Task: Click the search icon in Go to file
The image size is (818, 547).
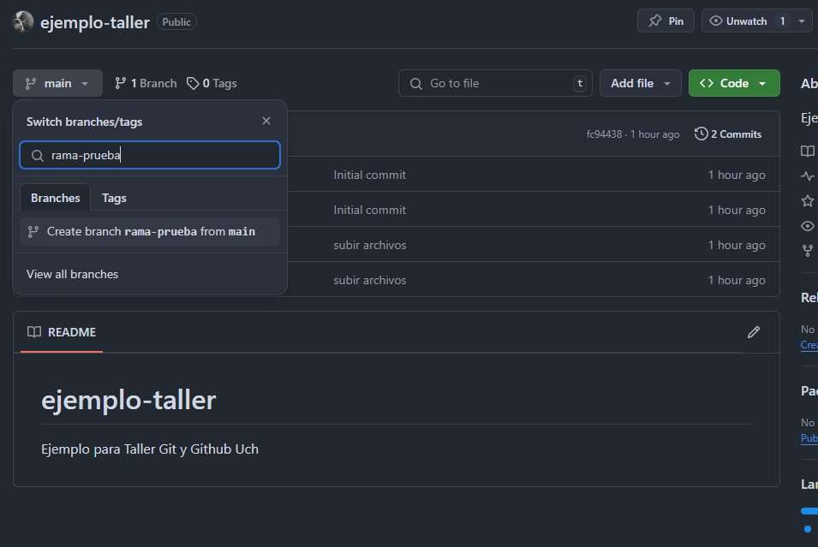Action: pyautogui.click(x=415, y=83)
